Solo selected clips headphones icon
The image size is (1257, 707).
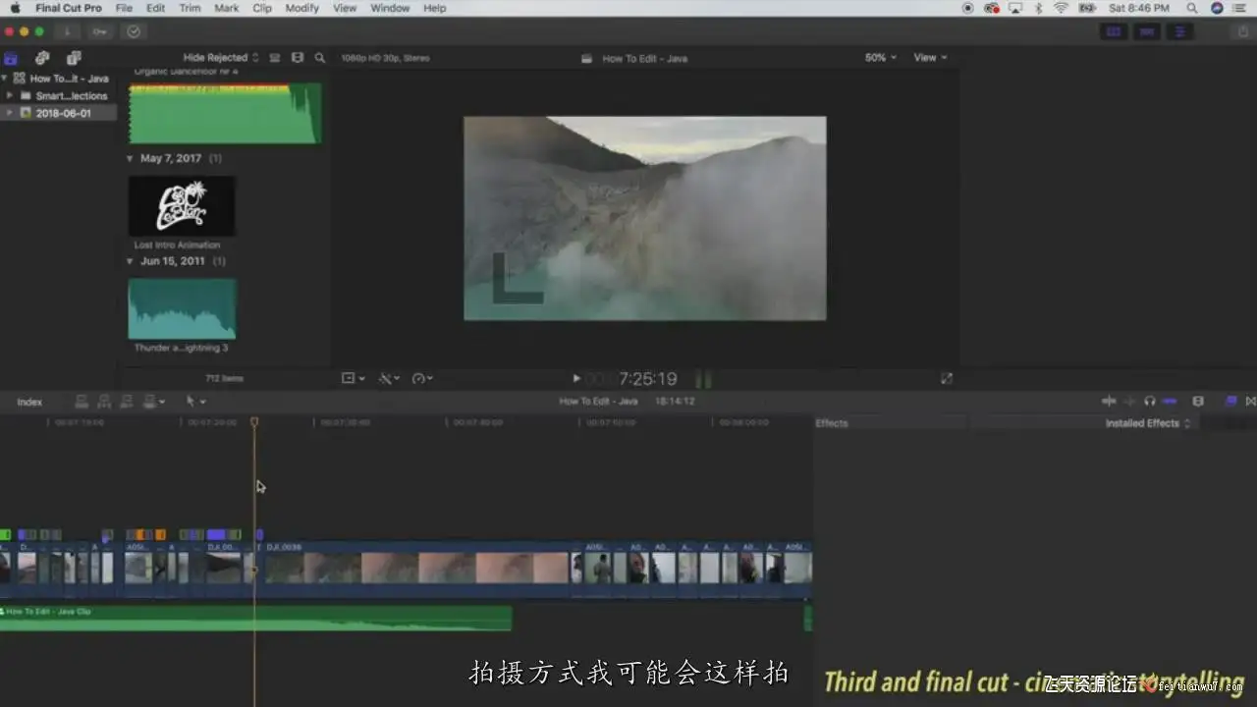click(1149, 401)
